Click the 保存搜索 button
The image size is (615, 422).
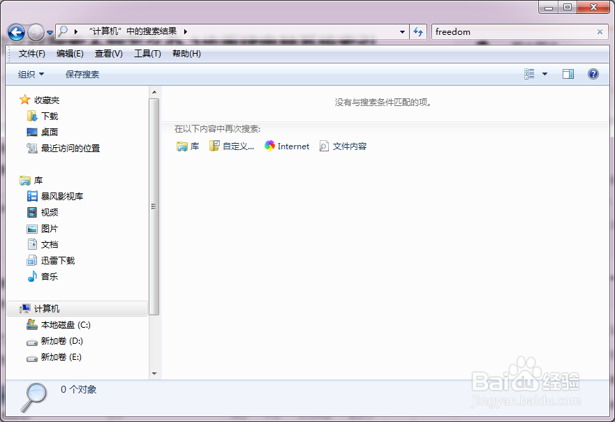pos(82,74)
